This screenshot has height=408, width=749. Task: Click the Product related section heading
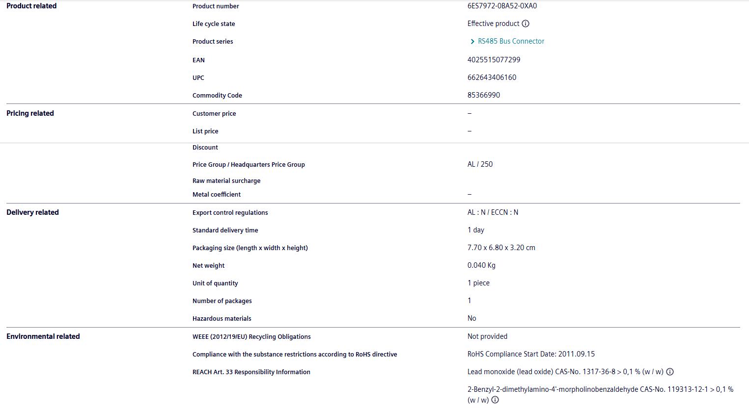tap(31, 6)
